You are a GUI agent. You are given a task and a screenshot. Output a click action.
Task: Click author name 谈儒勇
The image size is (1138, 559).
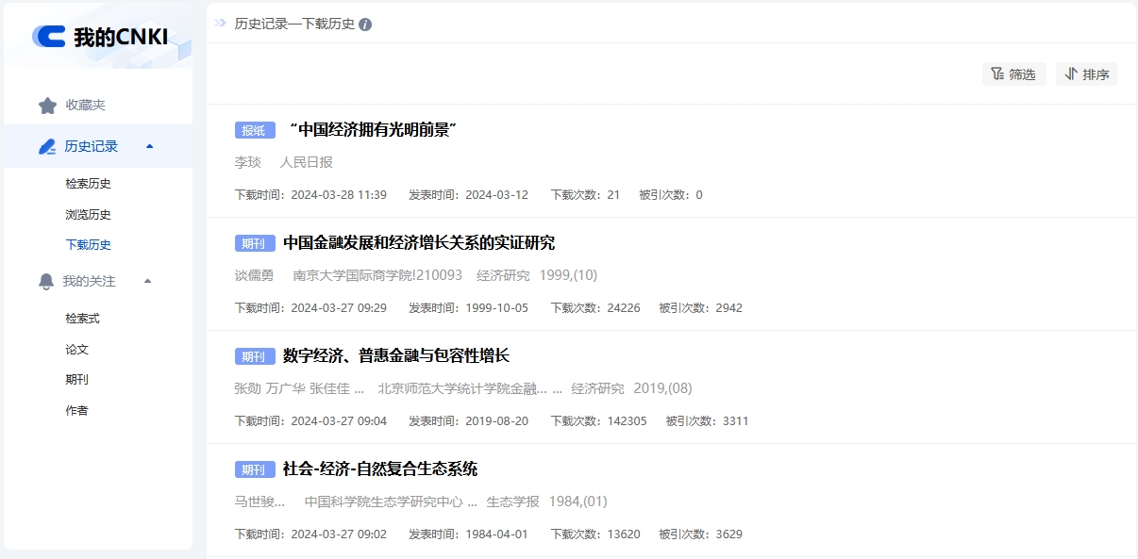[x=254, y=275]
